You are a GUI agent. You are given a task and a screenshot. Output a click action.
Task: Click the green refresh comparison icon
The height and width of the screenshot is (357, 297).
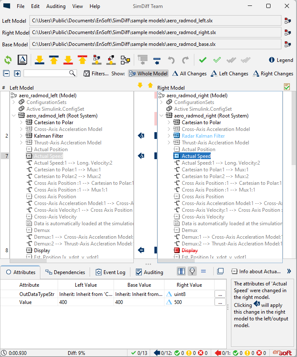click(x=8, y=60)
